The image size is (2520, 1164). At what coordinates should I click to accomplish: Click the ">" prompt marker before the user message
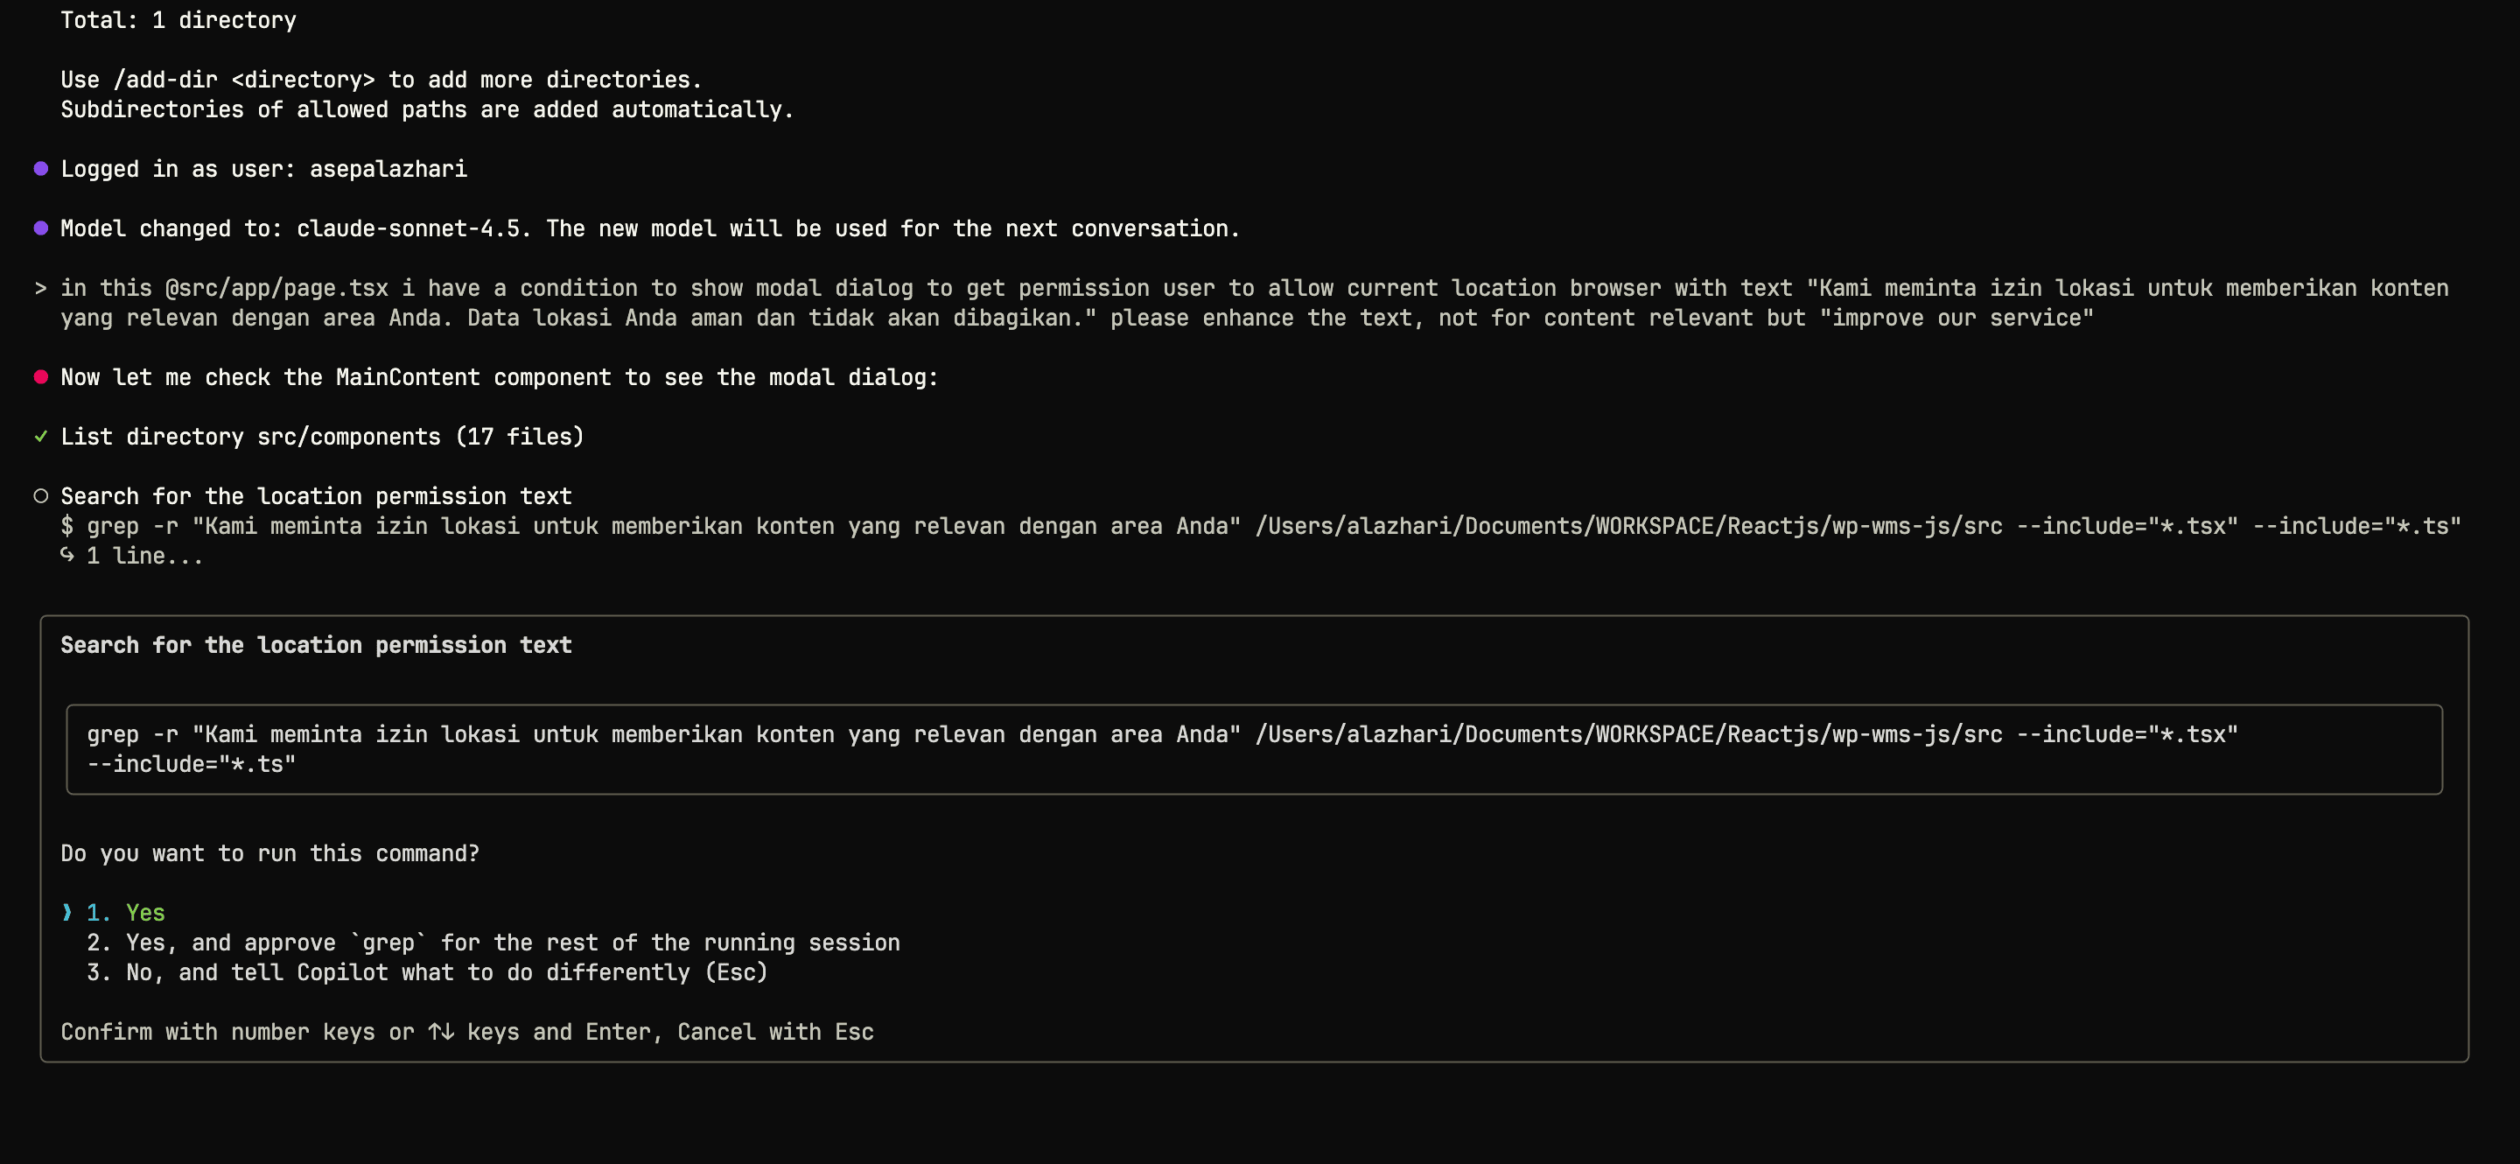coord(41,289)
